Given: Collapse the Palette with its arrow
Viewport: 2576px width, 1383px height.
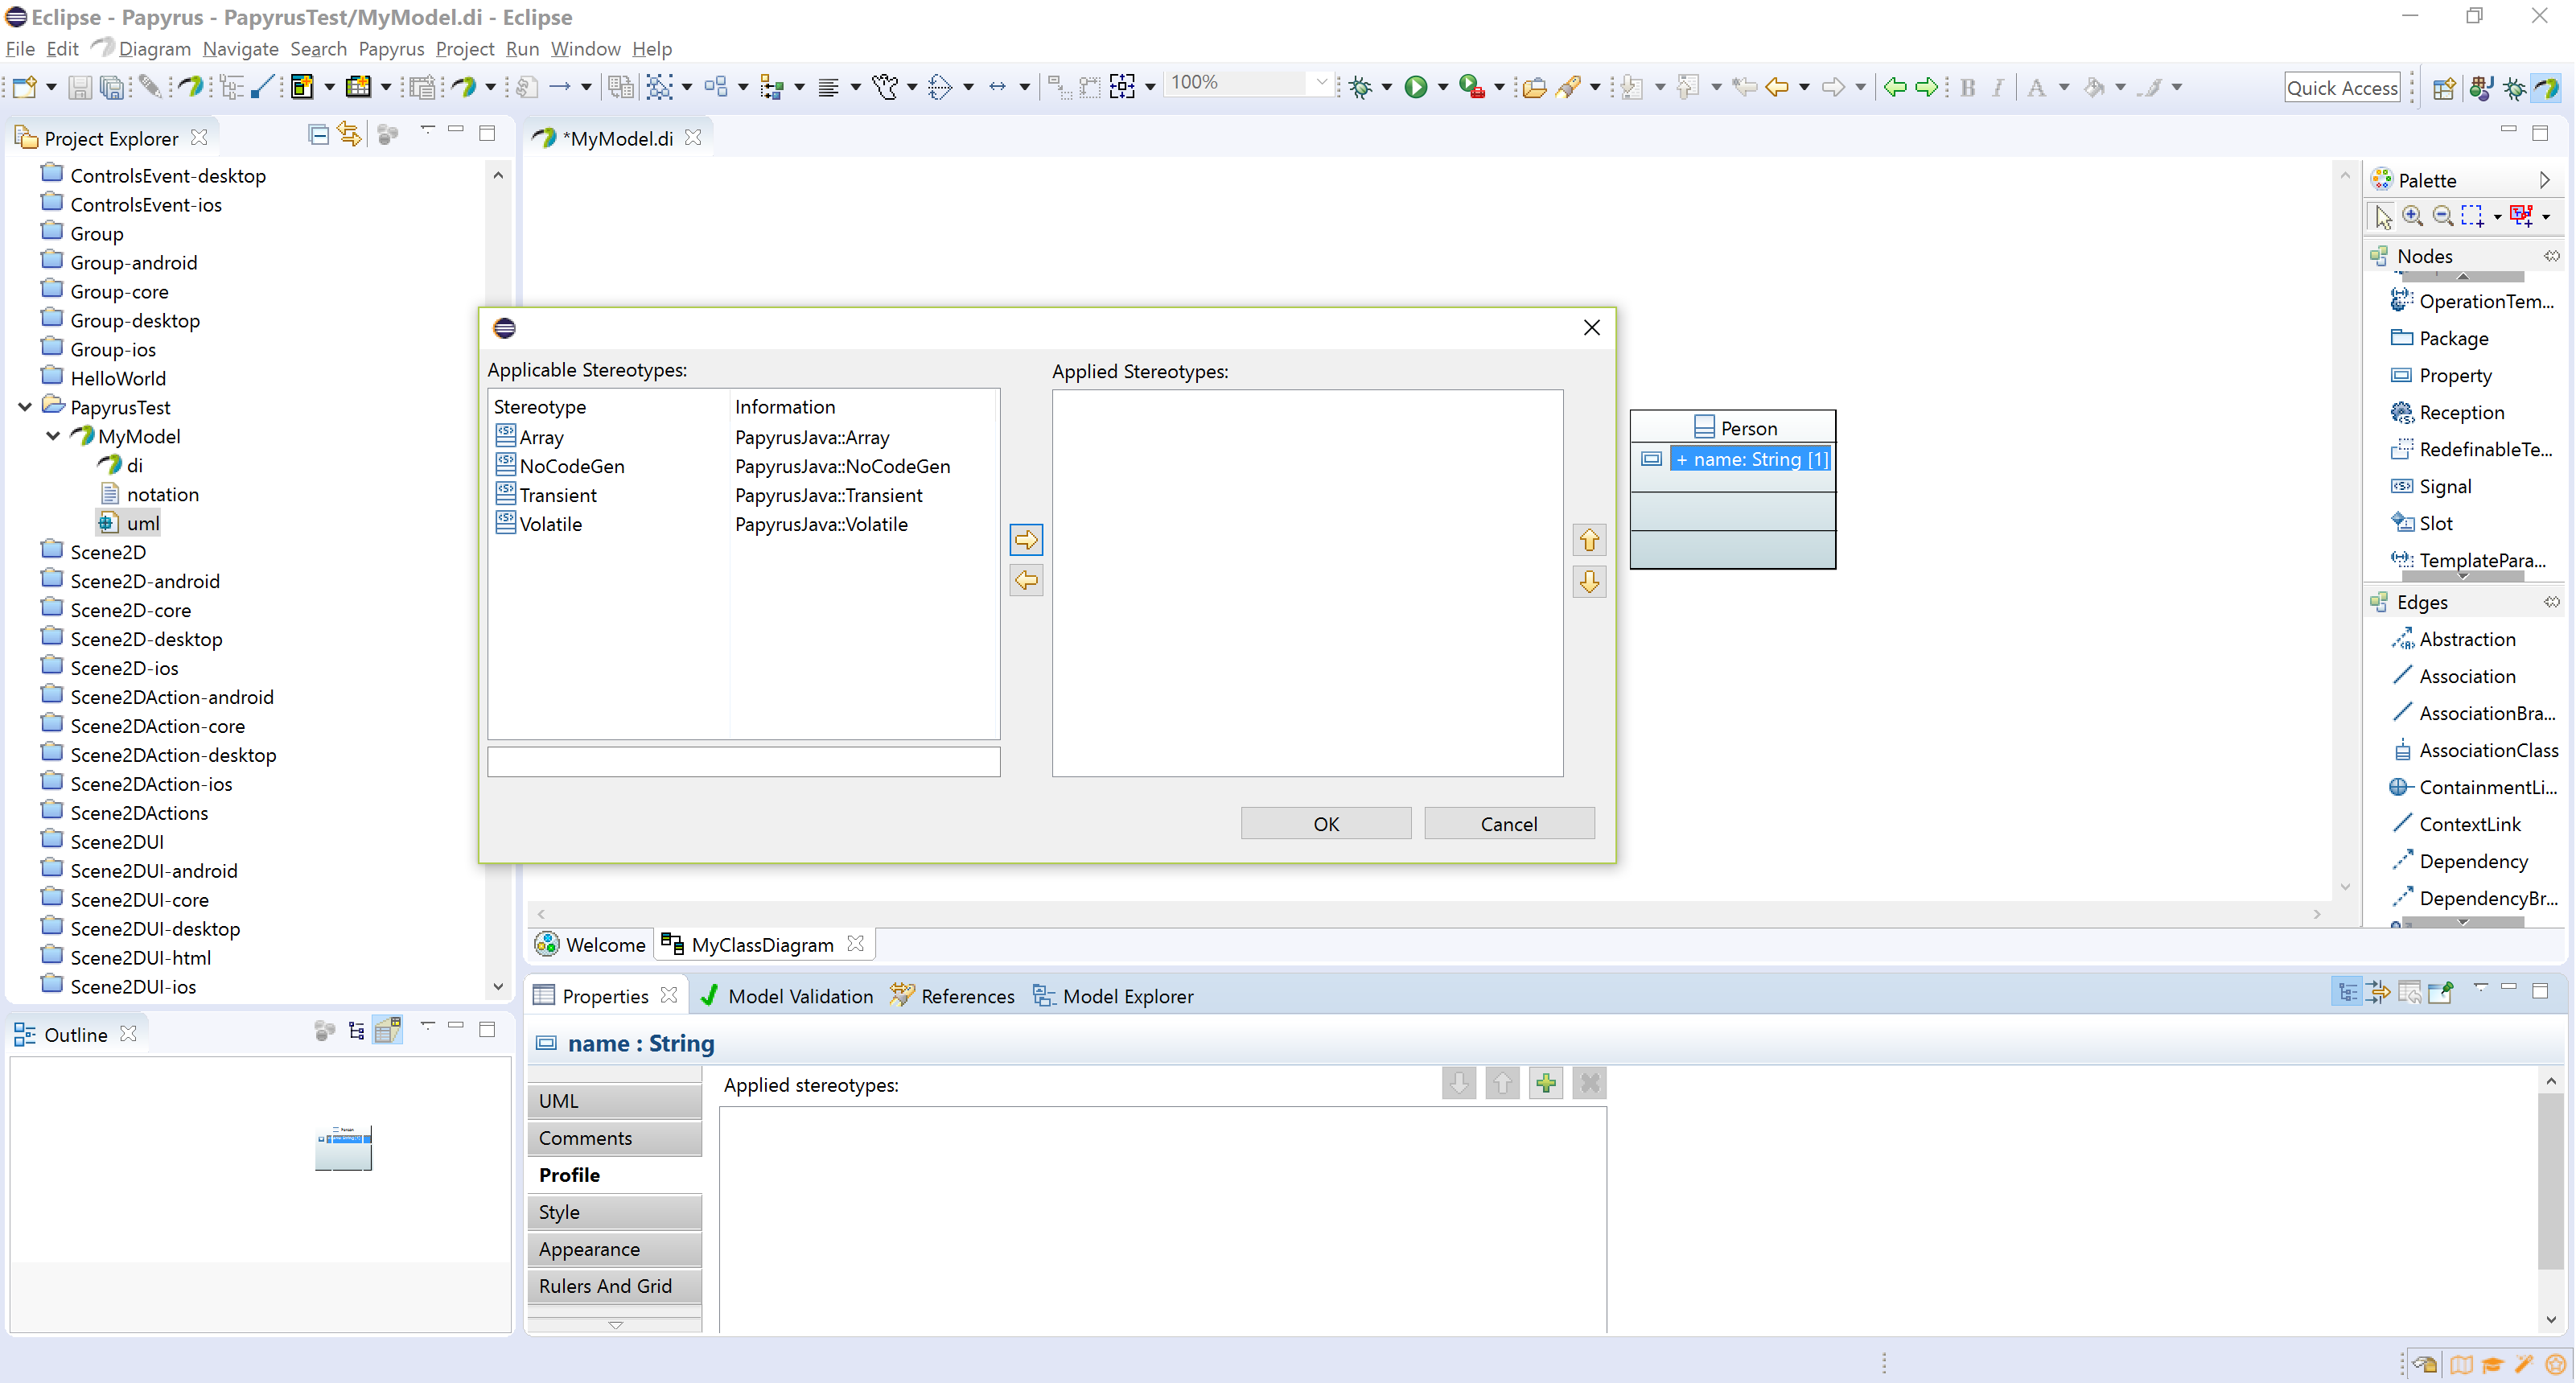Looking at the screenshot, I should [2544, 180].
